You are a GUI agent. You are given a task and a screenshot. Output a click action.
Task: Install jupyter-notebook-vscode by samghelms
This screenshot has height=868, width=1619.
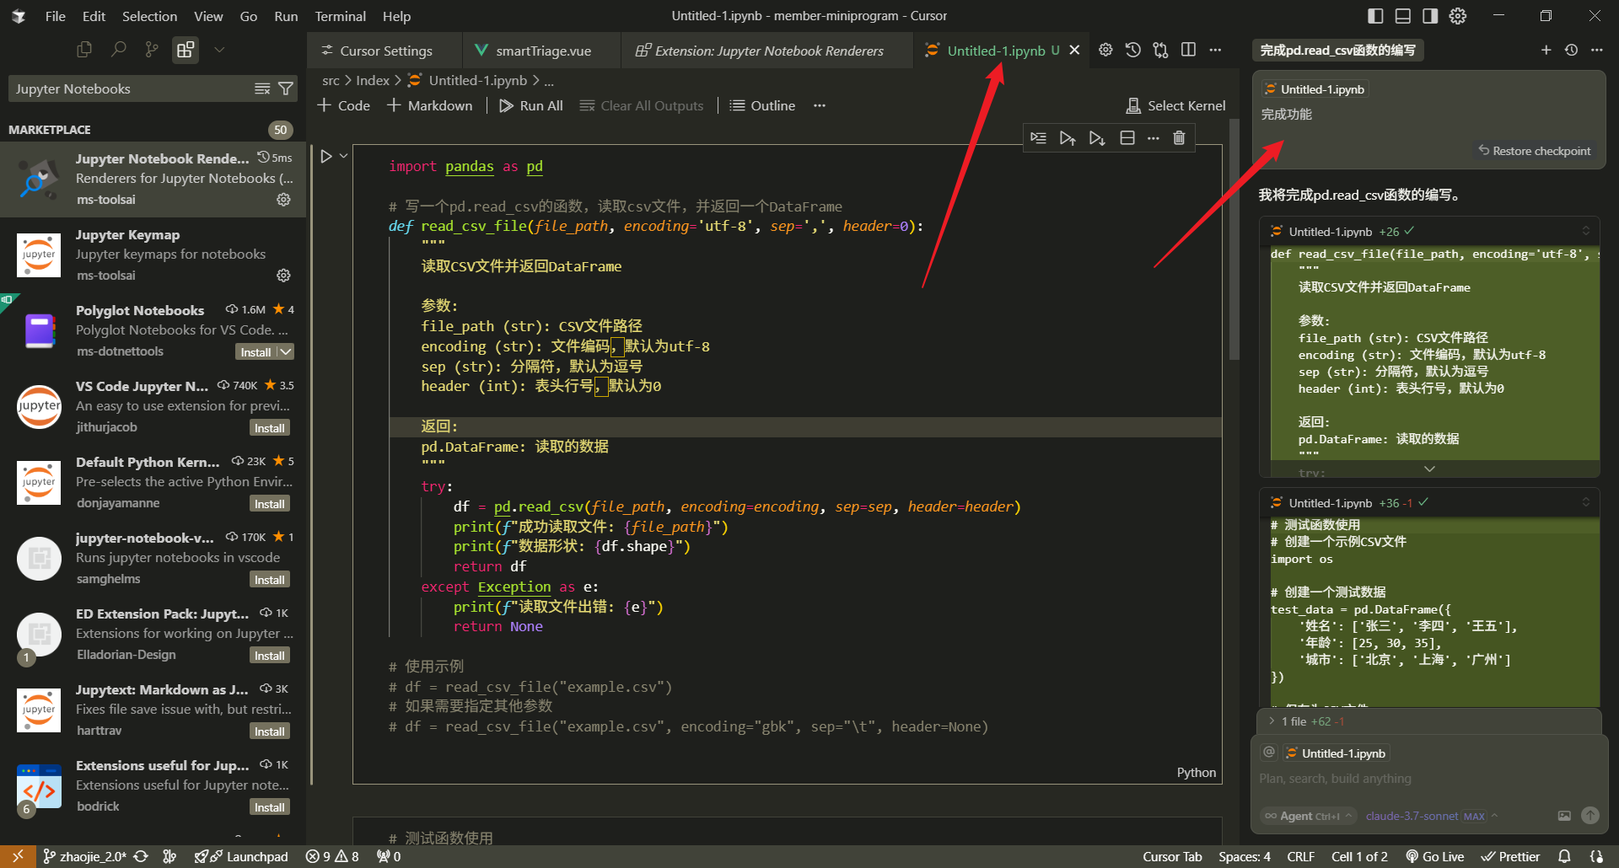(270, 580)
